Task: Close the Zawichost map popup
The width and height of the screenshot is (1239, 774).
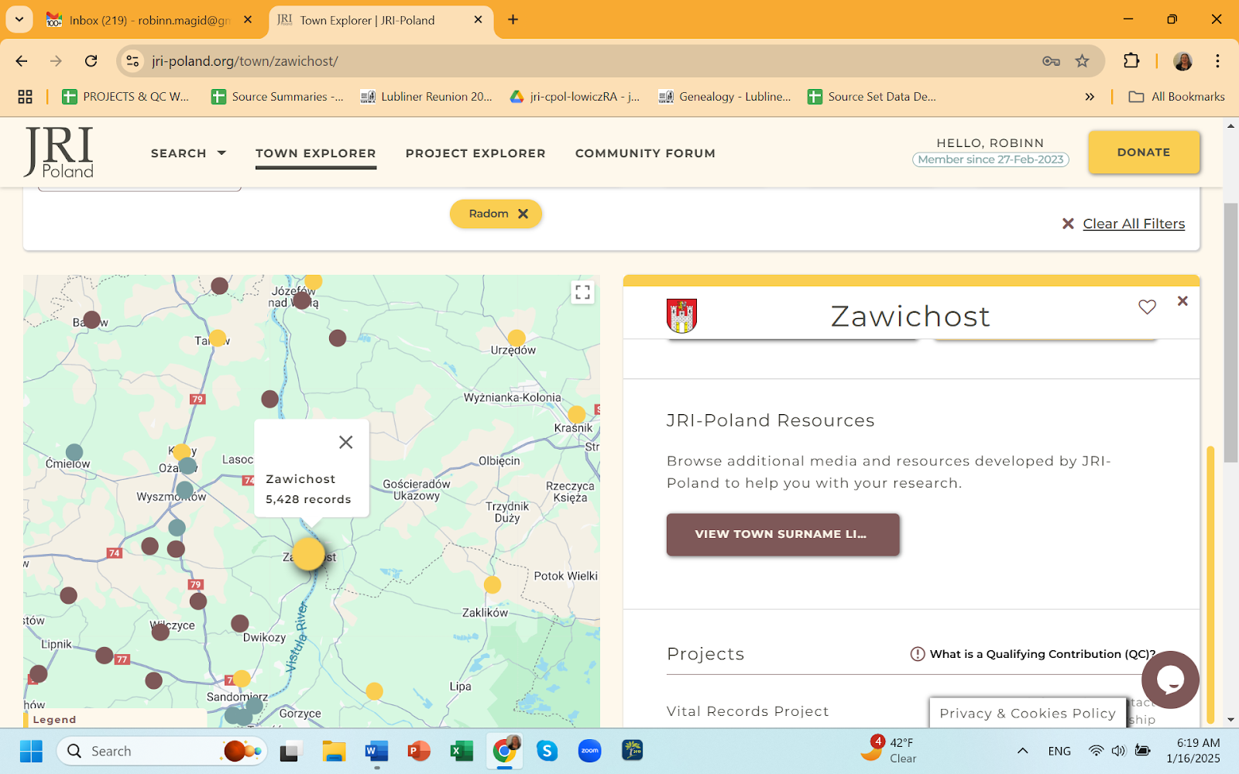Action: click(345, 442)
